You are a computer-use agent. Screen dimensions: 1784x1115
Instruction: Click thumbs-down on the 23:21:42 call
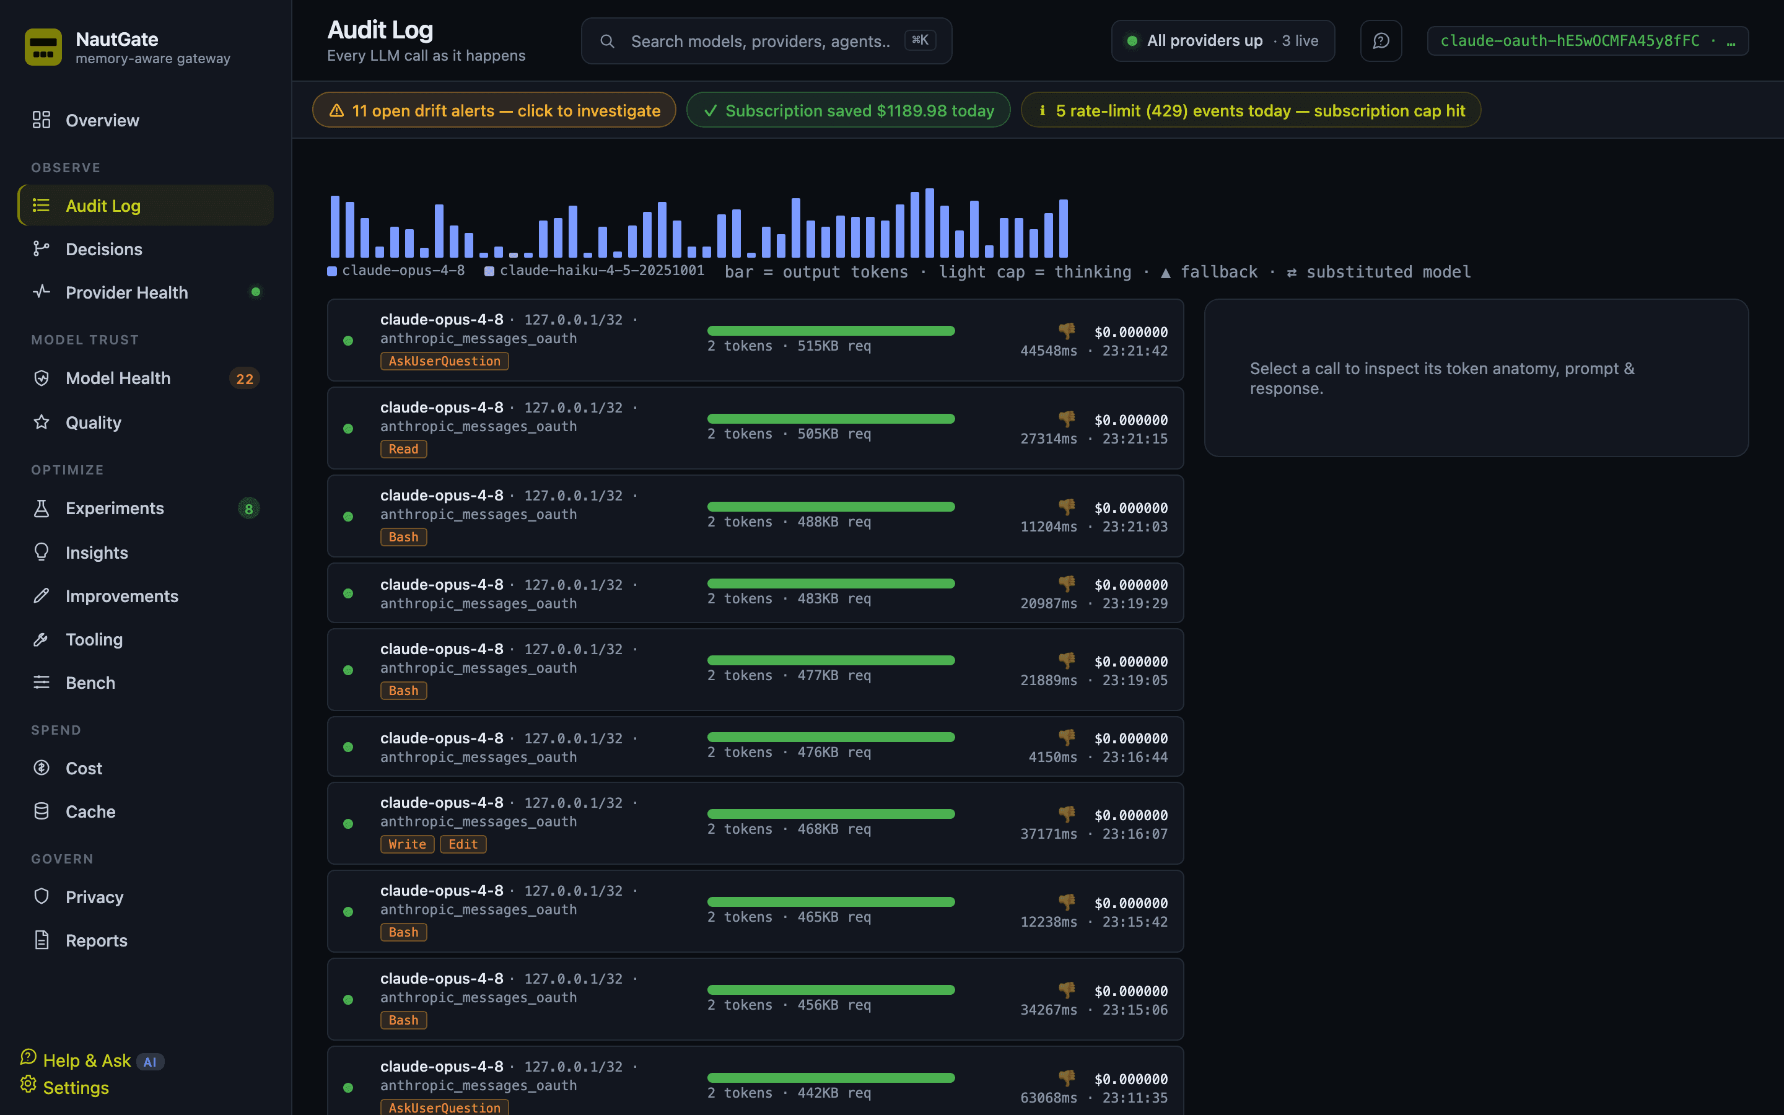click(x=1067, y=331)
